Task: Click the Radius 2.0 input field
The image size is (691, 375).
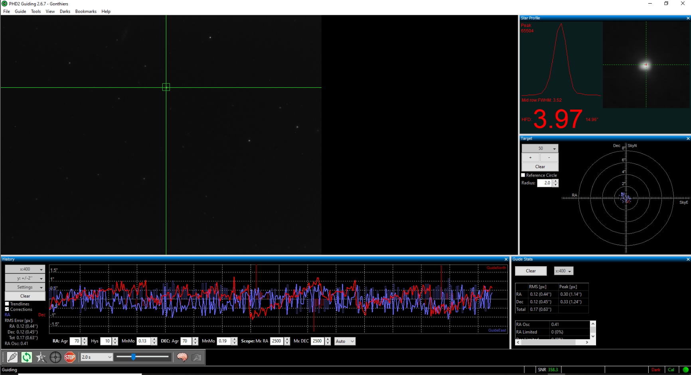Action: tap(545, 183)
